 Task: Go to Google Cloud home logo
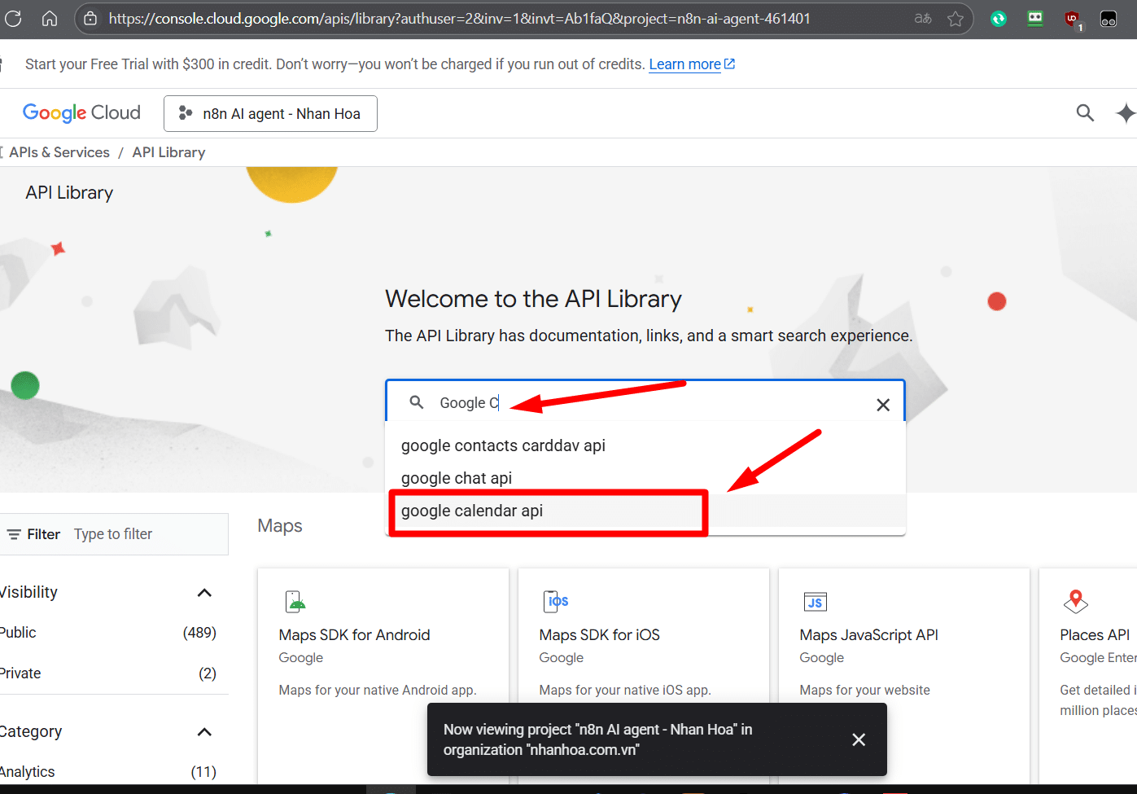[x=81, y=112]
